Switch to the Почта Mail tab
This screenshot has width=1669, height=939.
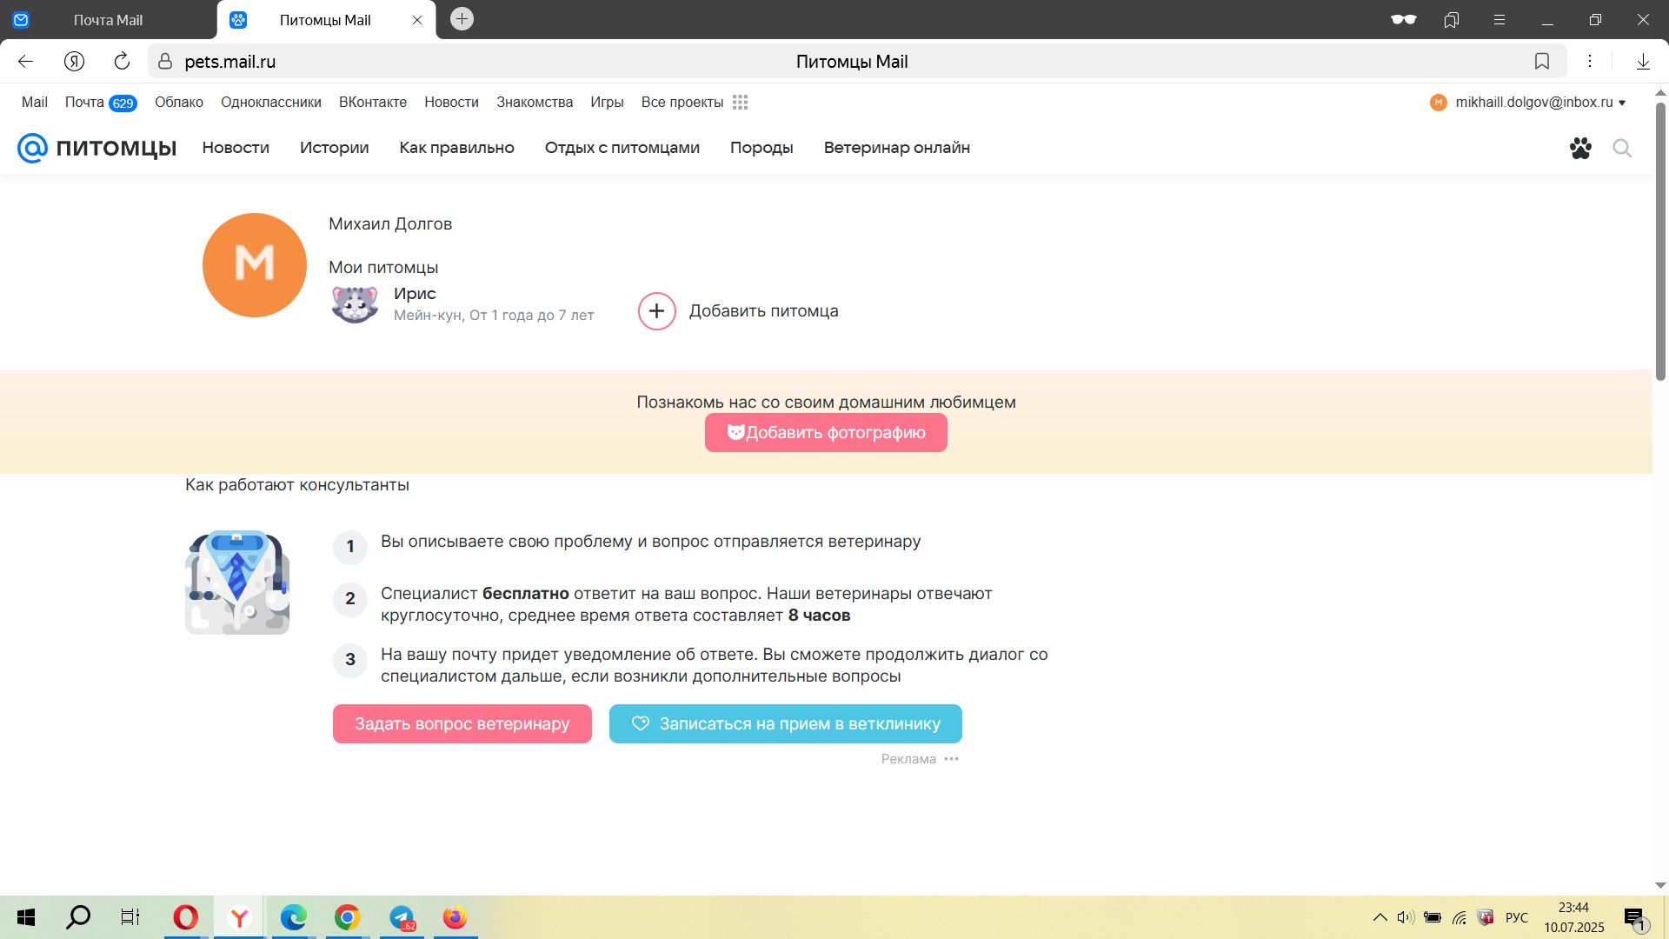108,20
